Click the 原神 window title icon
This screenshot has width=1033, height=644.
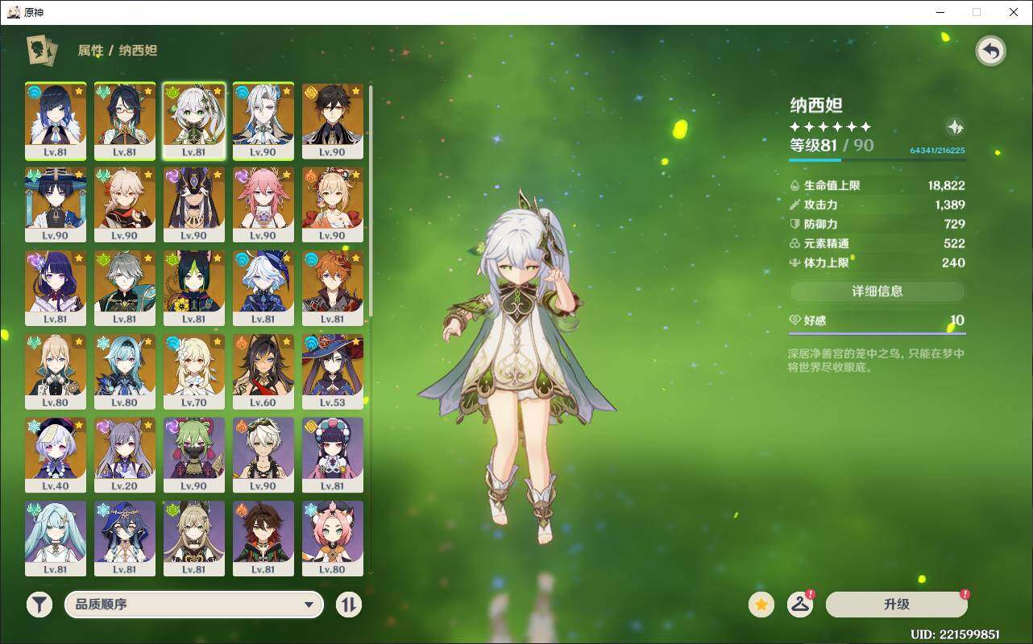coord(14,11)
